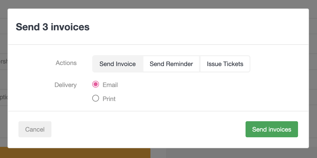Click the "Send 3 invoices" dialog heading
The width and height of the screenshot is (317, 158).
(x=53, y=27)
